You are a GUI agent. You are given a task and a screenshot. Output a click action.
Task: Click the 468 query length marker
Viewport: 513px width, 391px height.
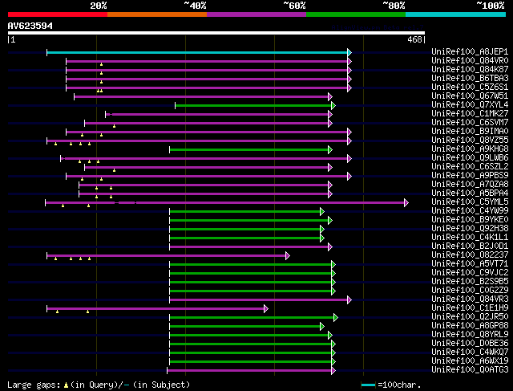point(415,39)
